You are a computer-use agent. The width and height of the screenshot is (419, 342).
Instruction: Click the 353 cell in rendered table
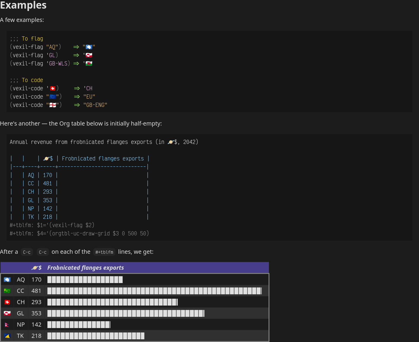pos(36,313)
